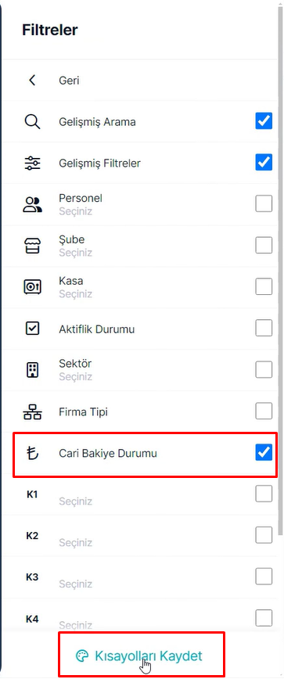
Task: Click the filter panel vertical scrollbar
Action: pos(281,268)
